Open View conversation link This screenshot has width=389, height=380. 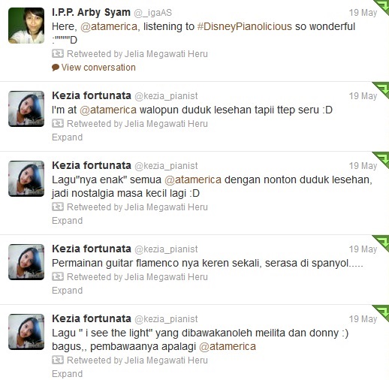[x=98, y=68]
